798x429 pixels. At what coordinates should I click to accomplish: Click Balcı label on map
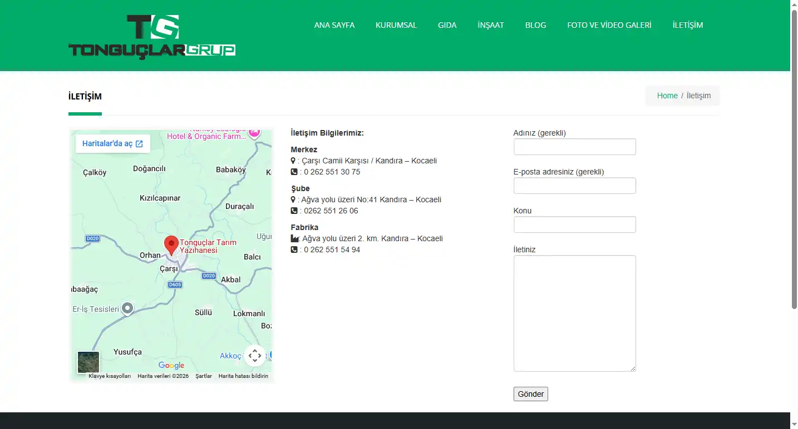coord(252,257)
